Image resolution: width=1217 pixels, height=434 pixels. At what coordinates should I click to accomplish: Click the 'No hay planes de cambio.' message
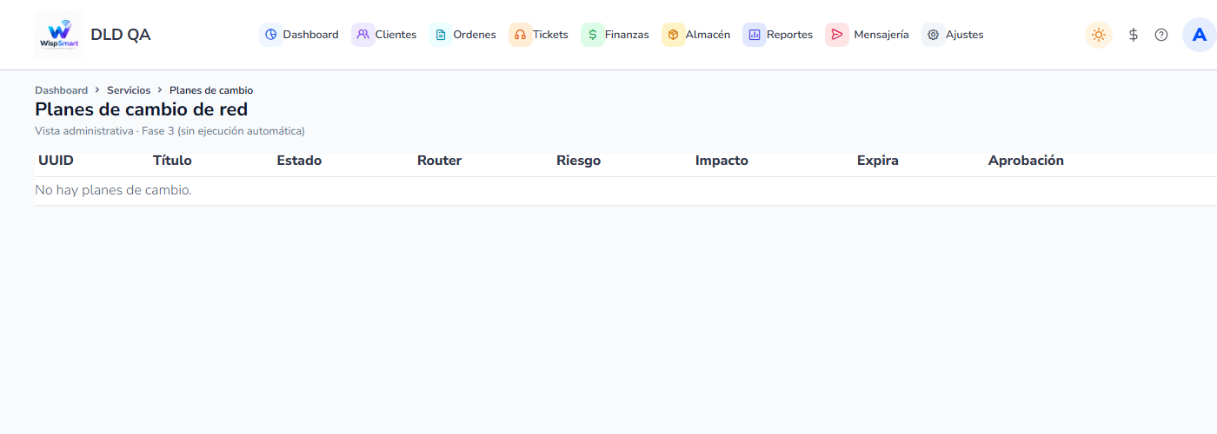point(113,190)
